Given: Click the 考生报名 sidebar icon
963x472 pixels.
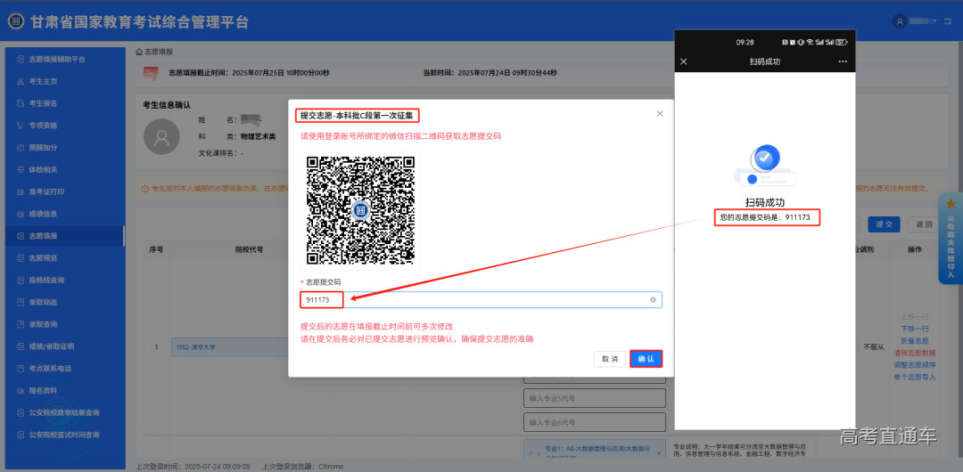Looking at the screenshot, I should (21, 103).
